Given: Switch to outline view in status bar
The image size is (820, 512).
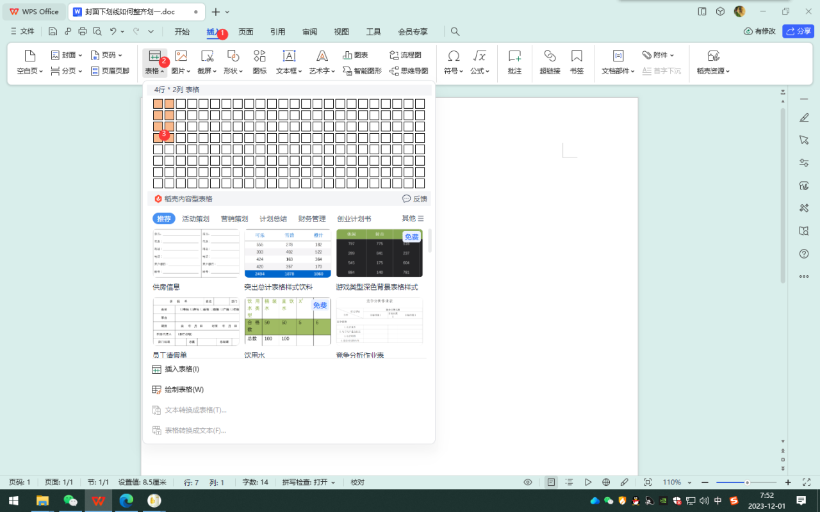Looking at the screenshot, I should 570,482.
